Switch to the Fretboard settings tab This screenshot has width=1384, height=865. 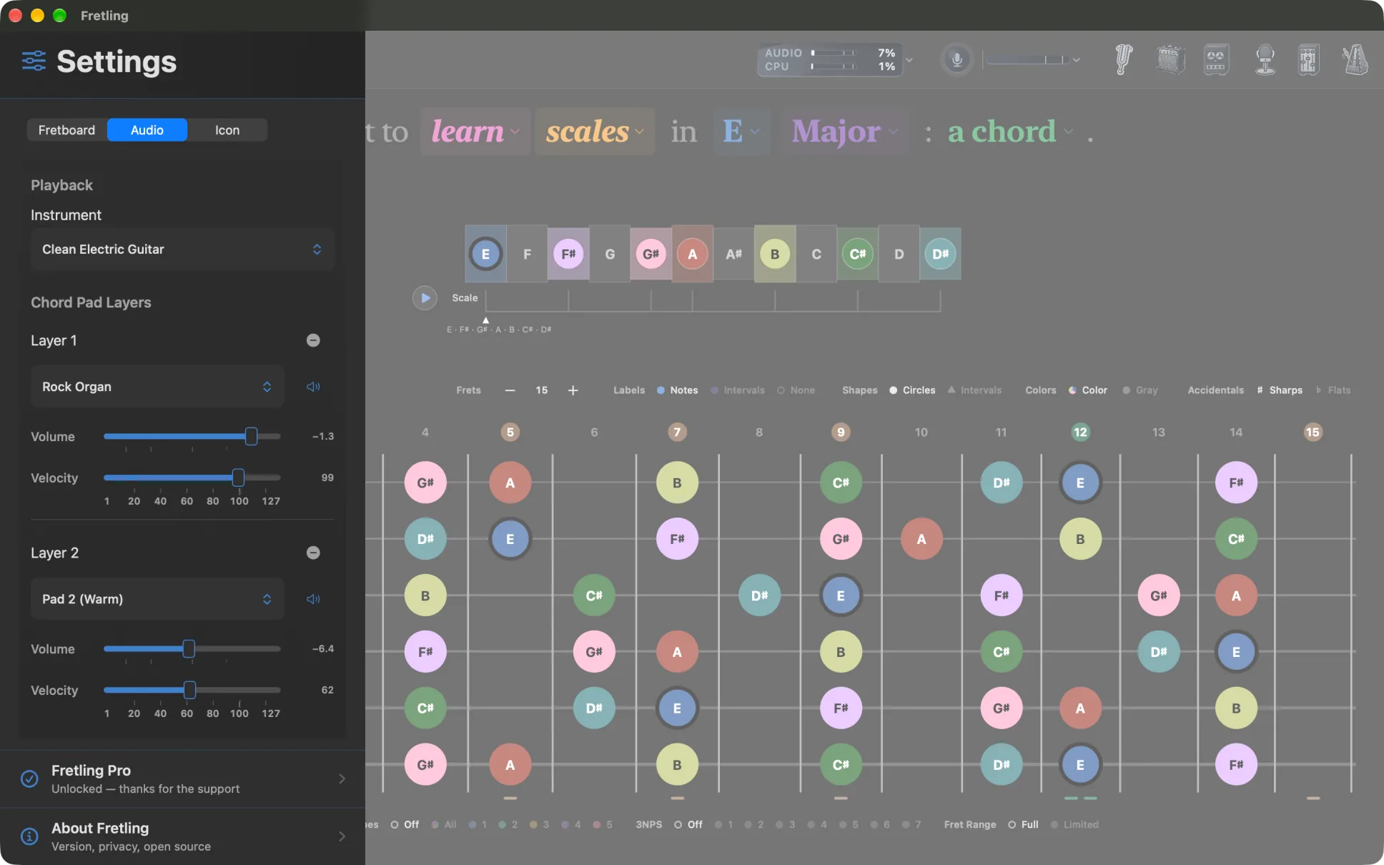pos(66,130)
